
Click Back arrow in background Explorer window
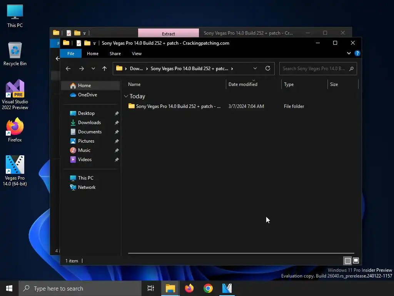pos(58,59)
